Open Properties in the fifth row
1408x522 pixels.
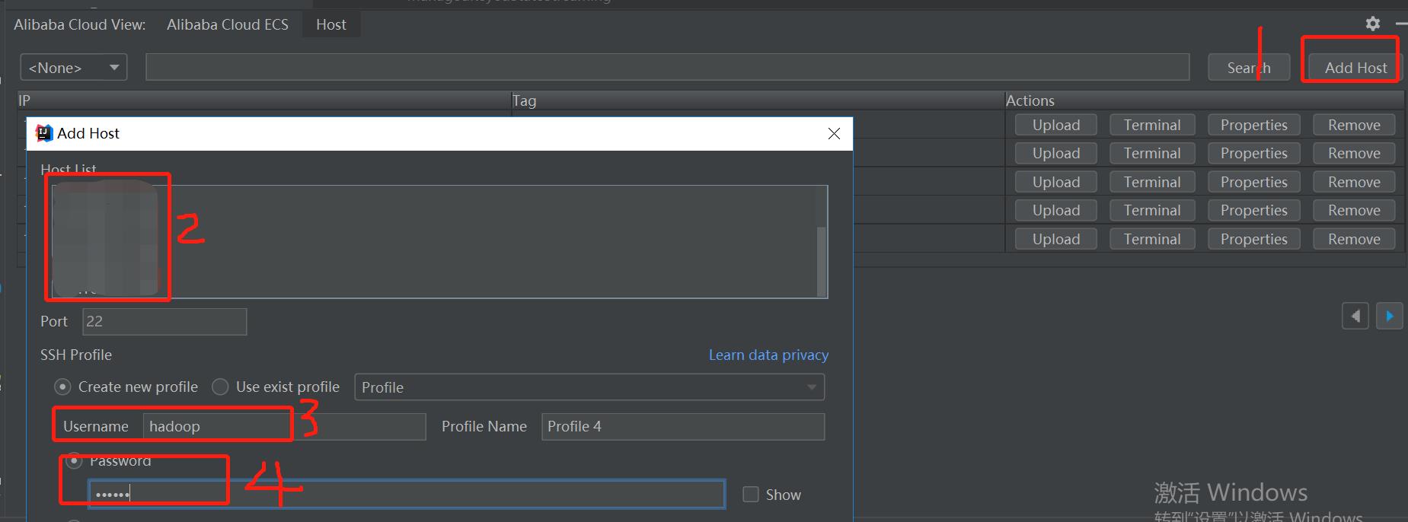pyautogui.click(x=1253, y=239)
